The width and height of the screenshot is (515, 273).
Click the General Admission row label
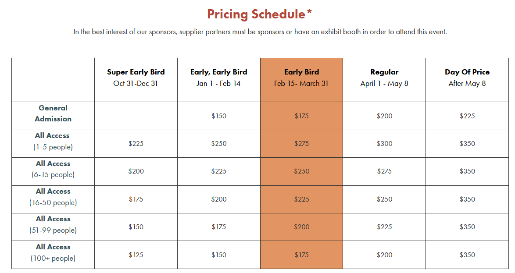click(53, 113)
